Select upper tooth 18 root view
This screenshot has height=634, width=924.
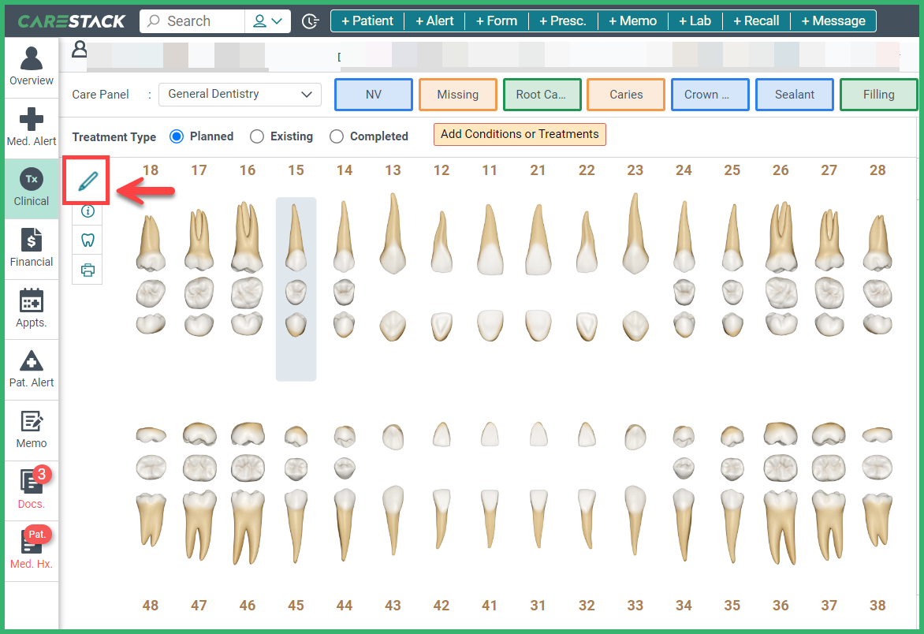tap(151, 243)
